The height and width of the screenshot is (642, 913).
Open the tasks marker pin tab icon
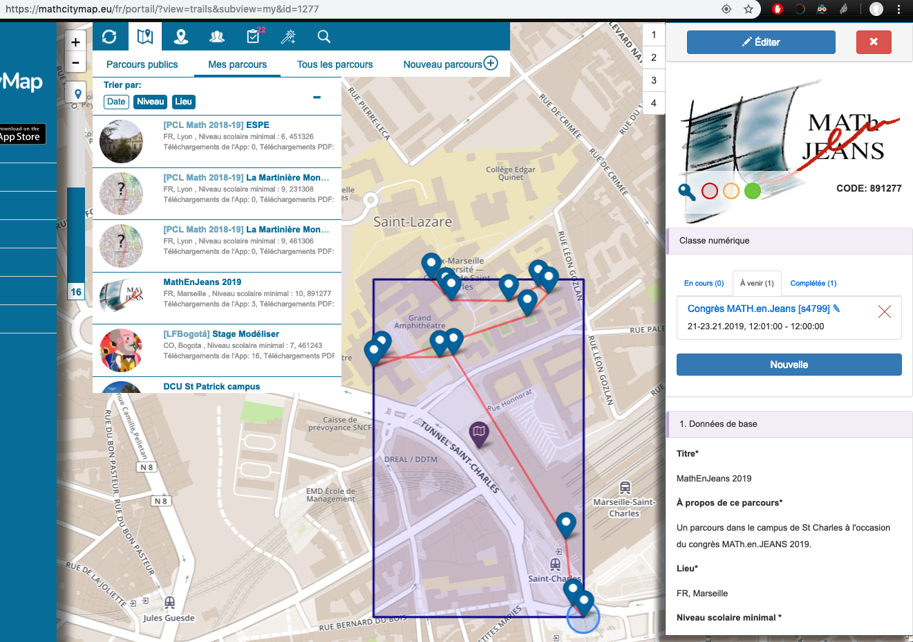point(181,37)
